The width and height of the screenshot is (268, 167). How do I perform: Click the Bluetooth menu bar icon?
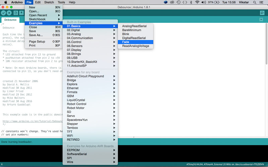point(191,2)
